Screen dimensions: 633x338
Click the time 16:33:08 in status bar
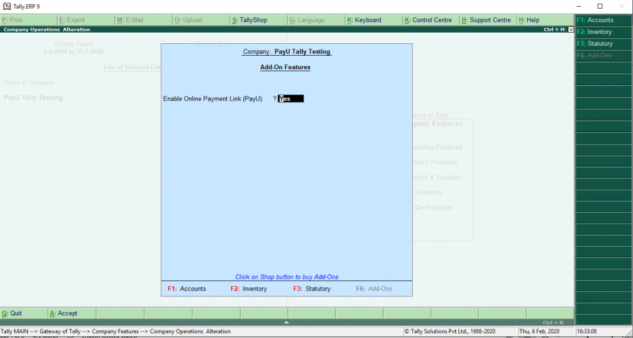[x=587, y=332]
